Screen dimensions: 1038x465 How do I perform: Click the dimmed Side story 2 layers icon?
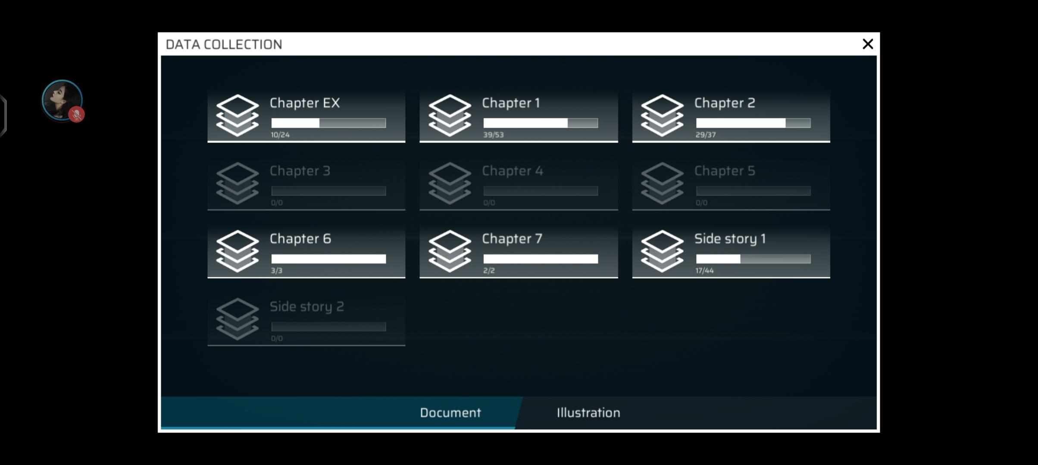tap(237, 319)
